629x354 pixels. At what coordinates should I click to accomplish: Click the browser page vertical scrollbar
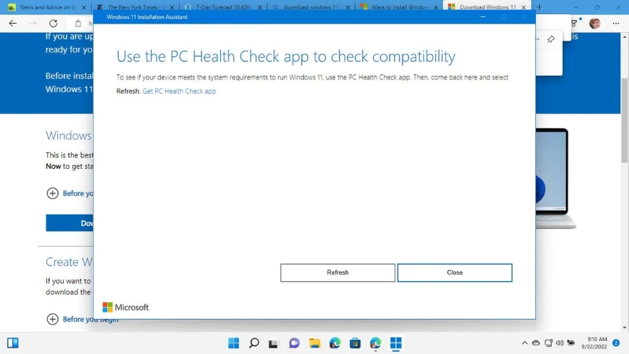tap(625, 120)
